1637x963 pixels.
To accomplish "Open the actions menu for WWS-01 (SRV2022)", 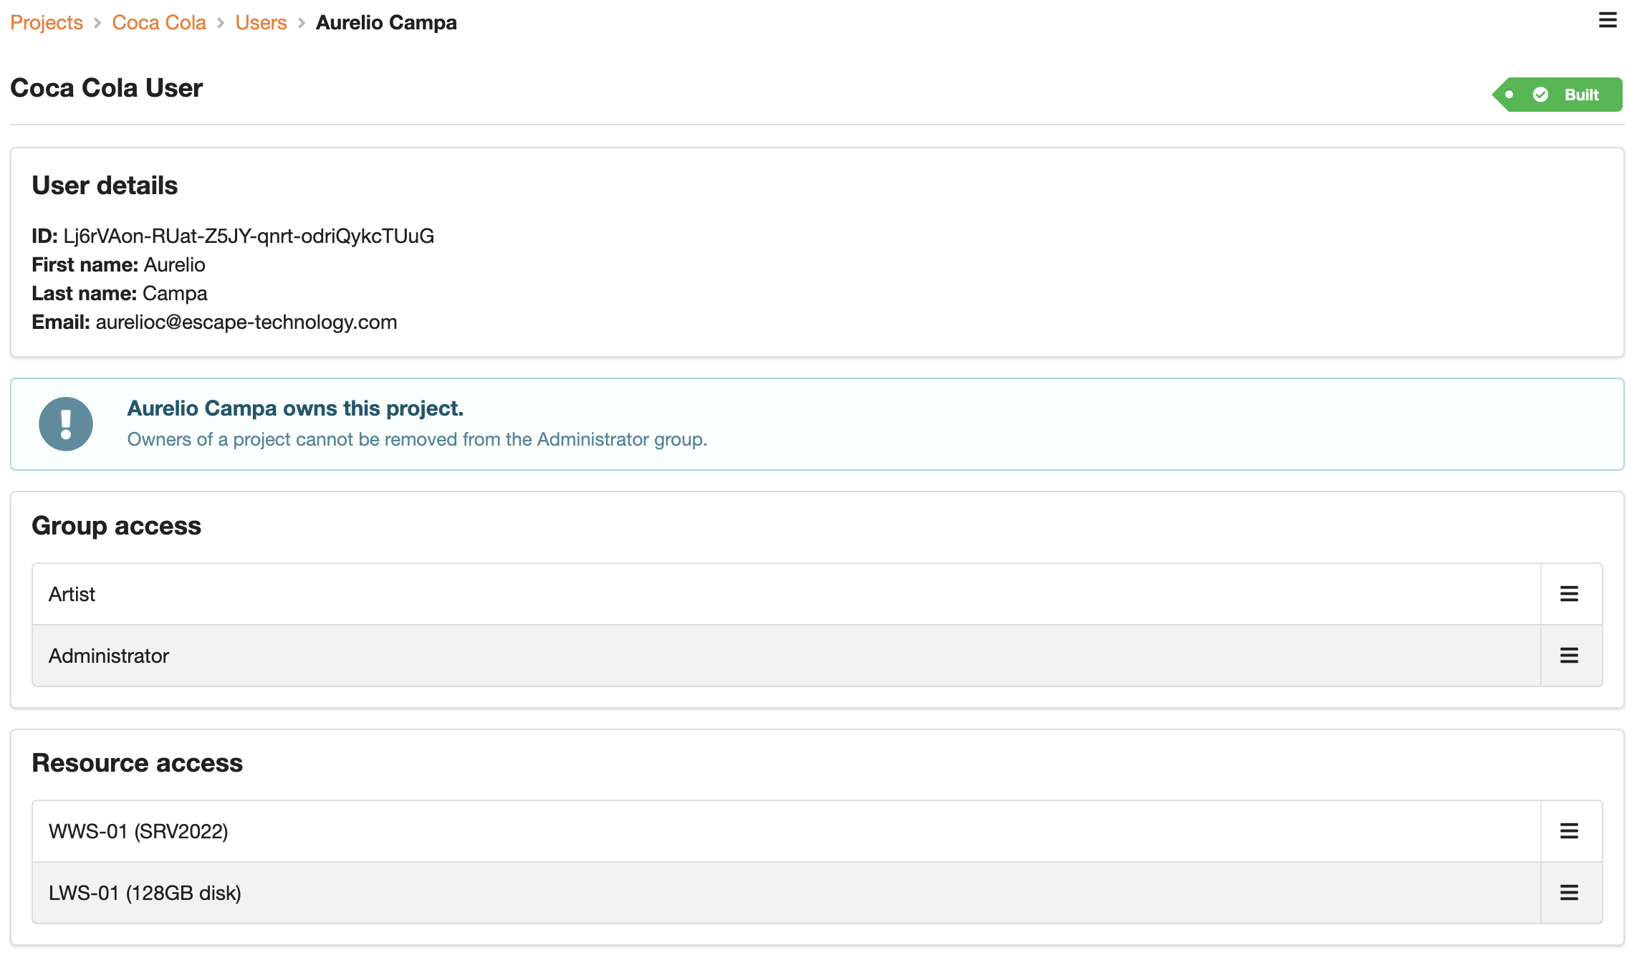I will [1569, 831].
